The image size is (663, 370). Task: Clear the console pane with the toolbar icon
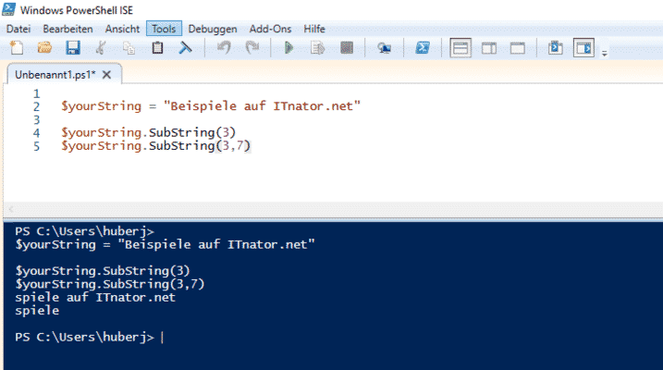click(x=185, y=48)
